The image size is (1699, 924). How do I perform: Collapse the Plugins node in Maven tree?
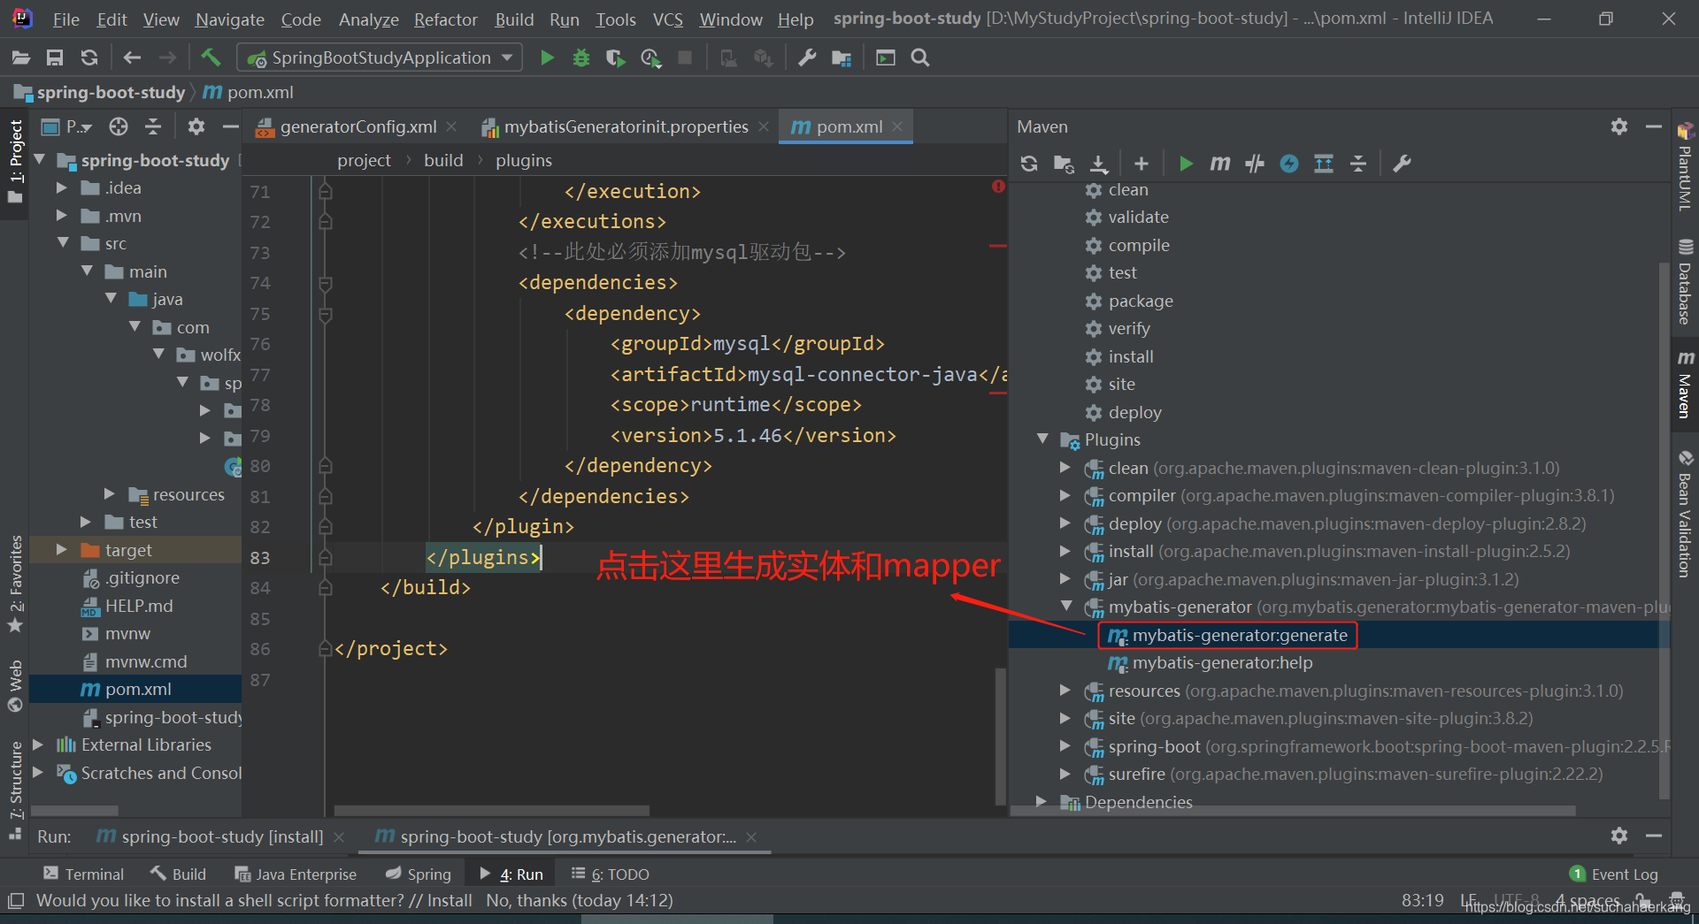click(x=1042, y=439)
